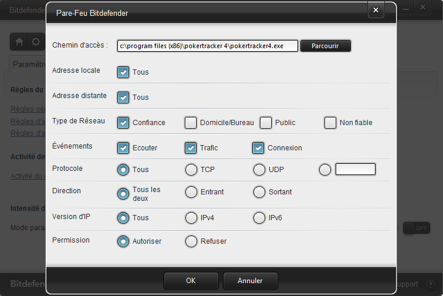The image size is (443, 296).
Task: Check the Public network type
Action: (266, 123)
